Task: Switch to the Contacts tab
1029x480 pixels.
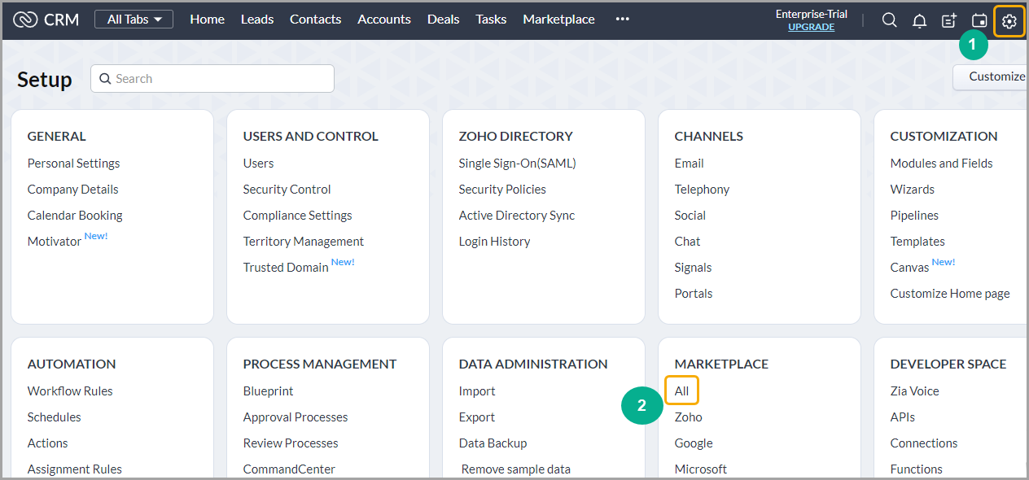Action: coord(316,20)
